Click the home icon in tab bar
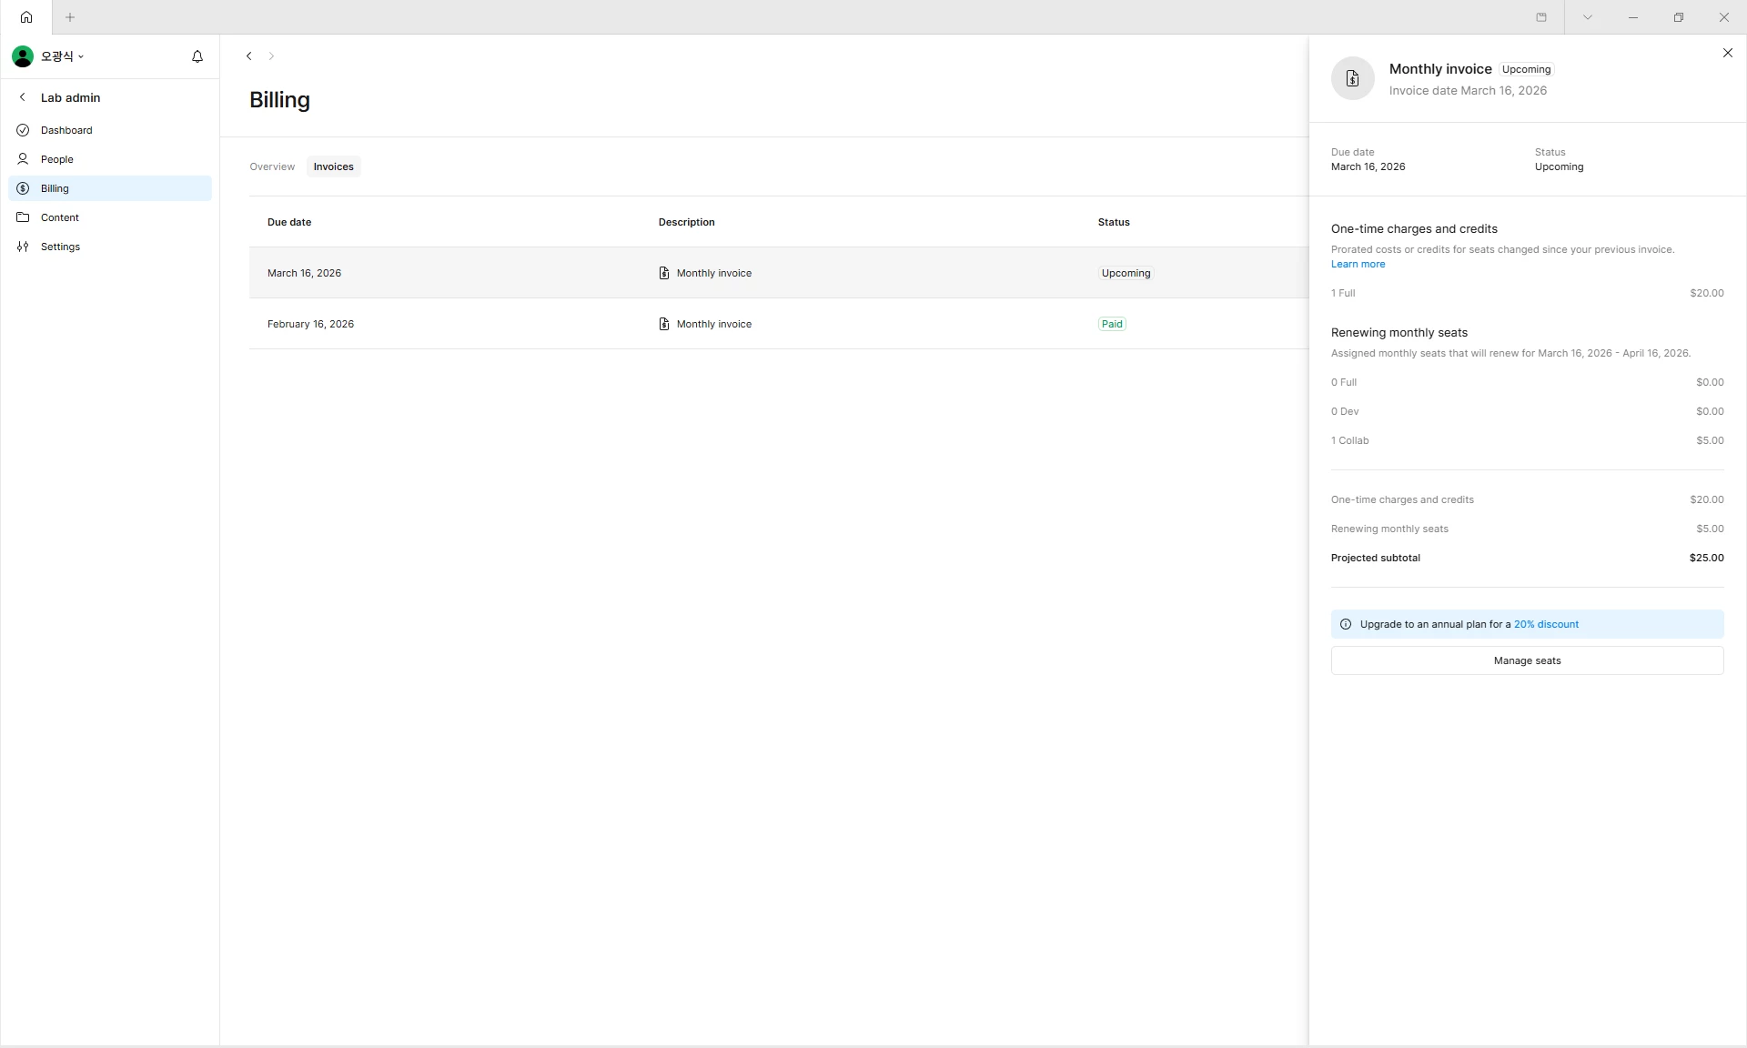The height and width of the screenshot is (1048, 1747). click(x=26, y=17)
